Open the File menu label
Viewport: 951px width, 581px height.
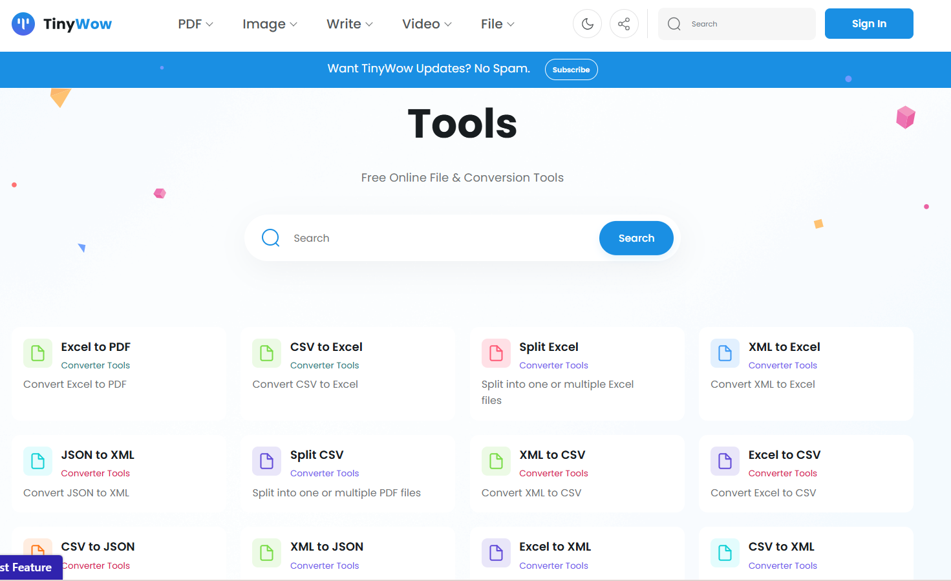492,24
